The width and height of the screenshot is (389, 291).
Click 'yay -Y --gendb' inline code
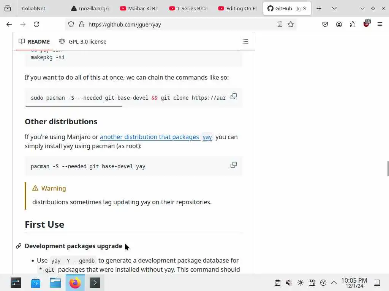point(73,261)
